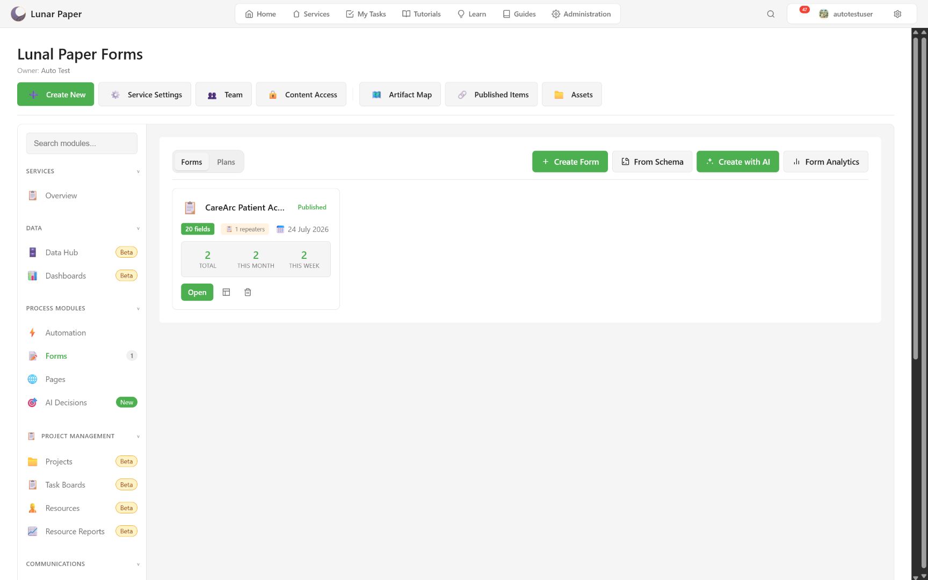
Task: Click the Task Boards clipboard icon
Action: point(33,485)
